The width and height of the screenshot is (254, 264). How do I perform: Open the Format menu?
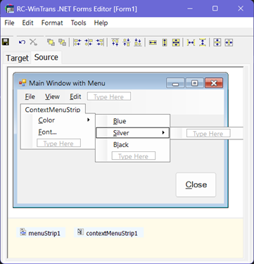pos(52,23)
